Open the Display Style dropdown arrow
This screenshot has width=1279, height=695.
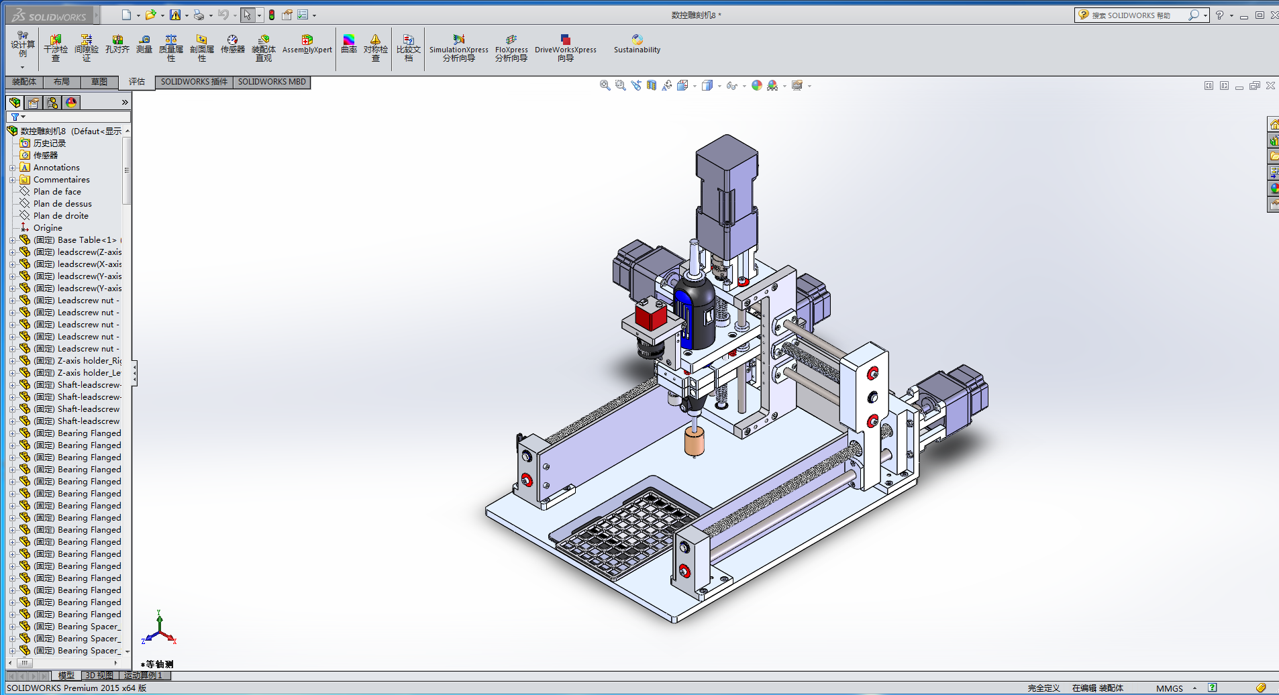(719, 86)
